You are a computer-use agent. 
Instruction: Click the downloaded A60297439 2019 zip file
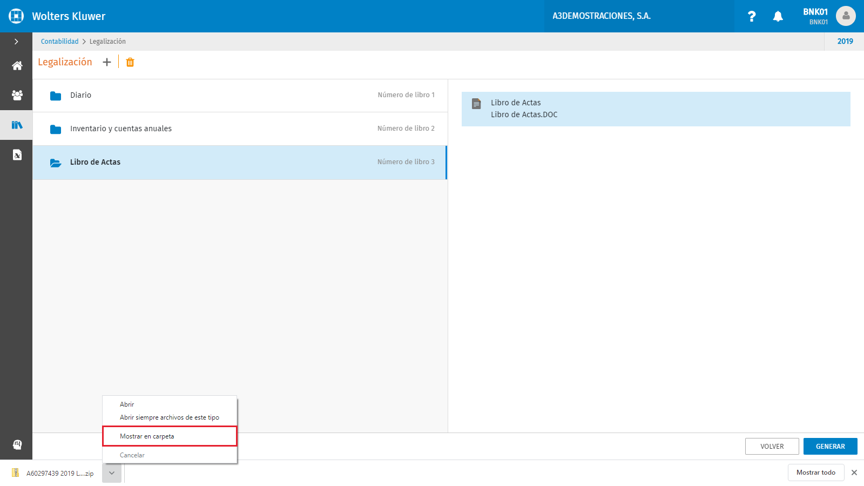60,474
